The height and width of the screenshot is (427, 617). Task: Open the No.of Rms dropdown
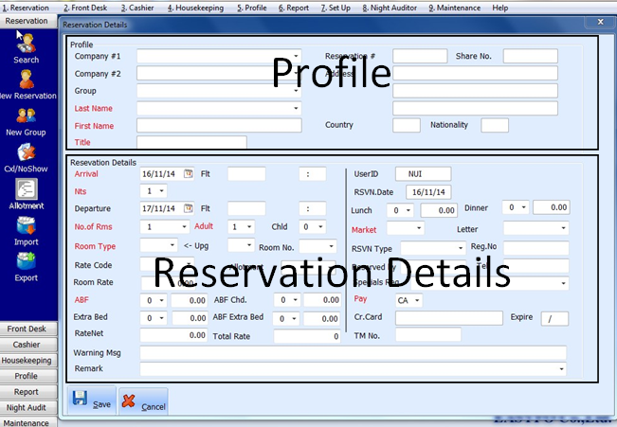[184, 226]
